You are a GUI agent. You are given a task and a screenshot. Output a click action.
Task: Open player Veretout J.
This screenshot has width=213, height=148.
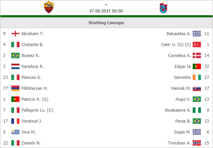point(32,121)
